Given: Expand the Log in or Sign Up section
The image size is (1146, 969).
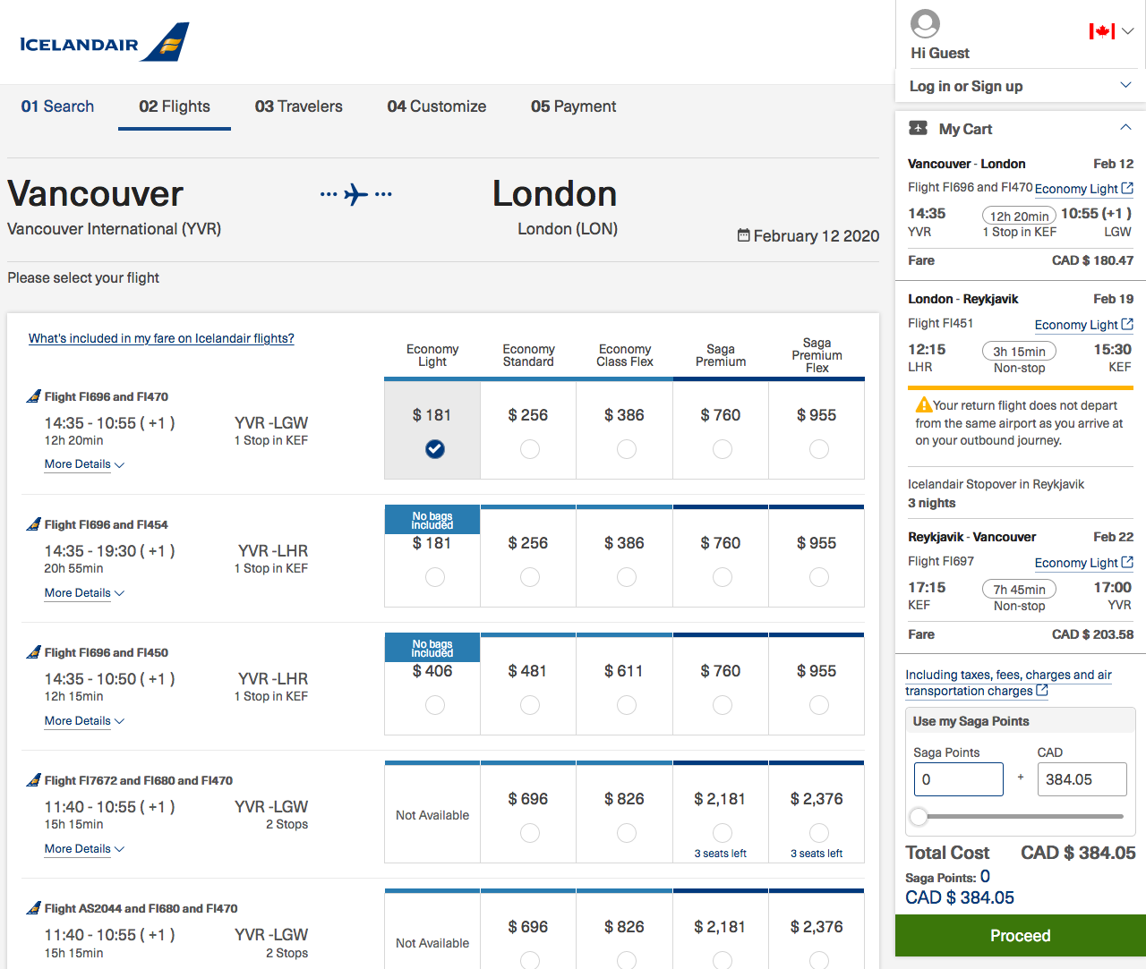Looking at the screenshot, I should coord(1126,86).
